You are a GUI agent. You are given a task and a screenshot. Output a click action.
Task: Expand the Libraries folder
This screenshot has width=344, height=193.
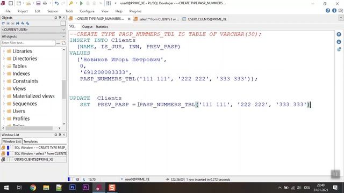pos(4,51)
